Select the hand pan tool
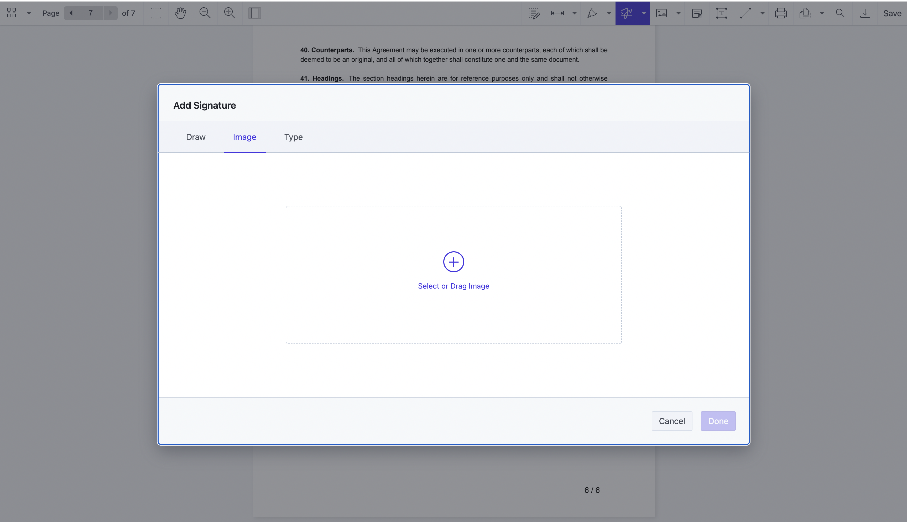907x522 pixels. [x=180, y=13]
